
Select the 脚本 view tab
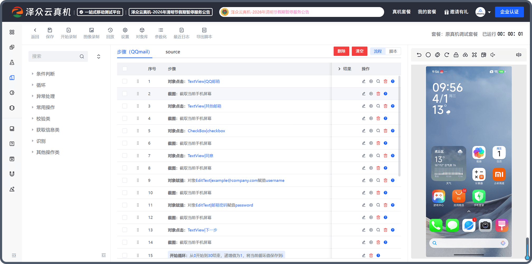coord(393,51)
